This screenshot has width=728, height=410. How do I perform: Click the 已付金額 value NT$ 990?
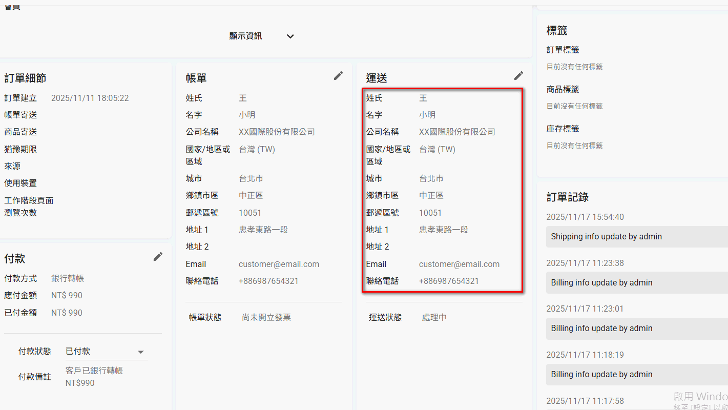[67, 313]
